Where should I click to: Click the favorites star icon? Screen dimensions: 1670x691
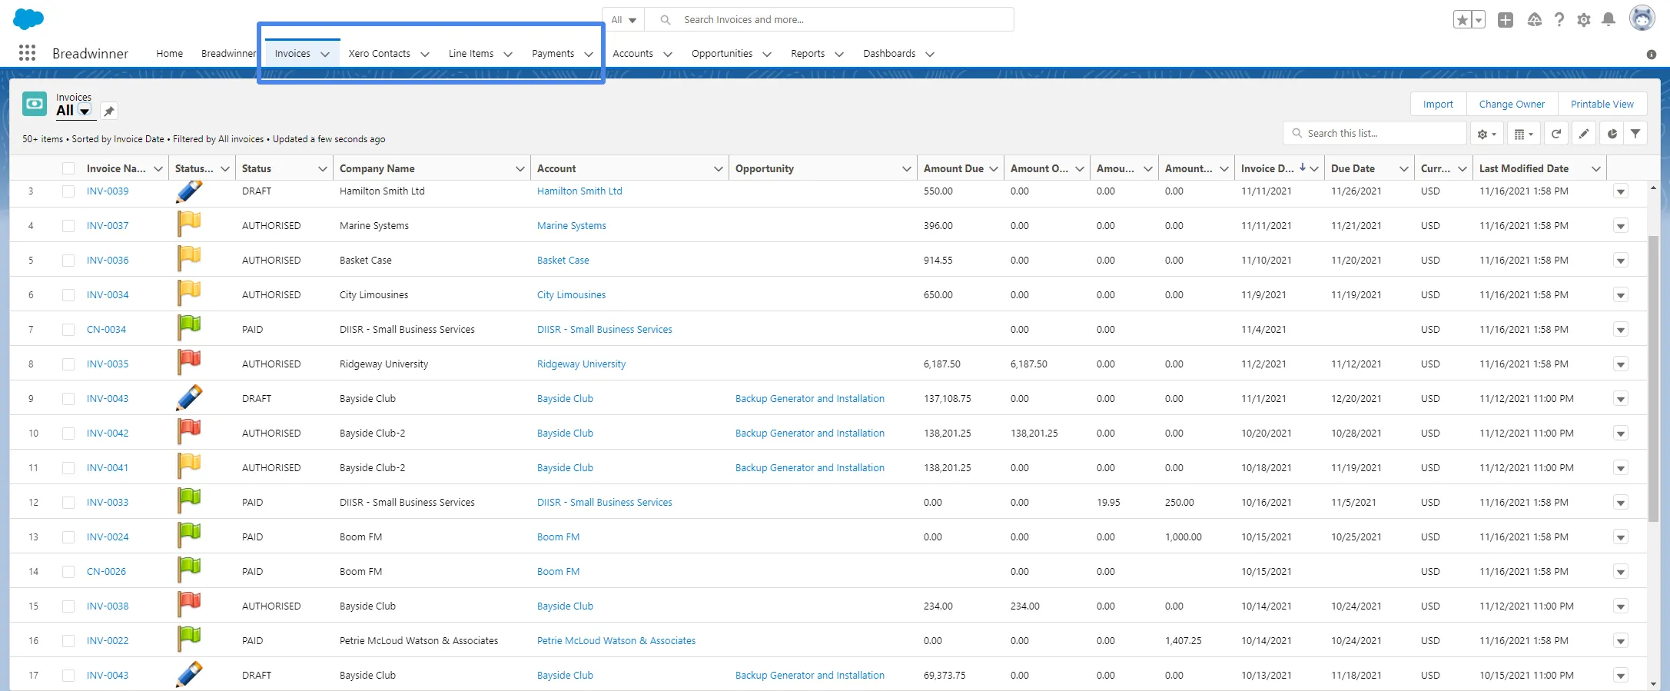tap(1462, 20)
